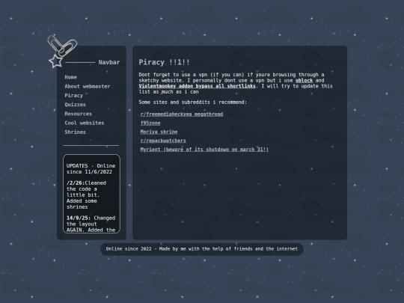Follow the Violentmonkey addon bypass all shortlinks link
The width and height of the screenshot is (404, 303).
coord(197,86)
